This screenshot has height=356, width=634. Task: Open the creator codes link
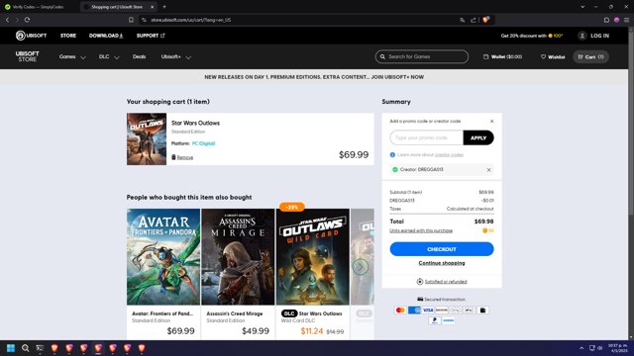[x=449, y=155]
